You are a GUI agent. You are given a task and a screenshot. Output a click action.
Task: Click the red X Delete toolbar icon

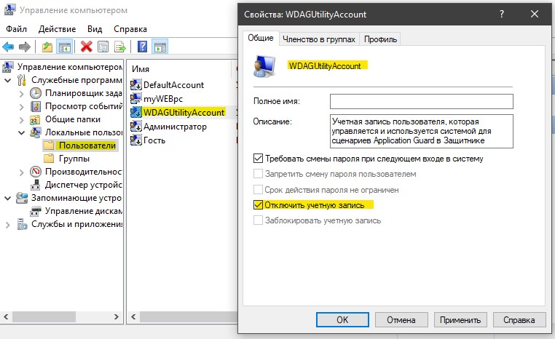click(86, 47)
